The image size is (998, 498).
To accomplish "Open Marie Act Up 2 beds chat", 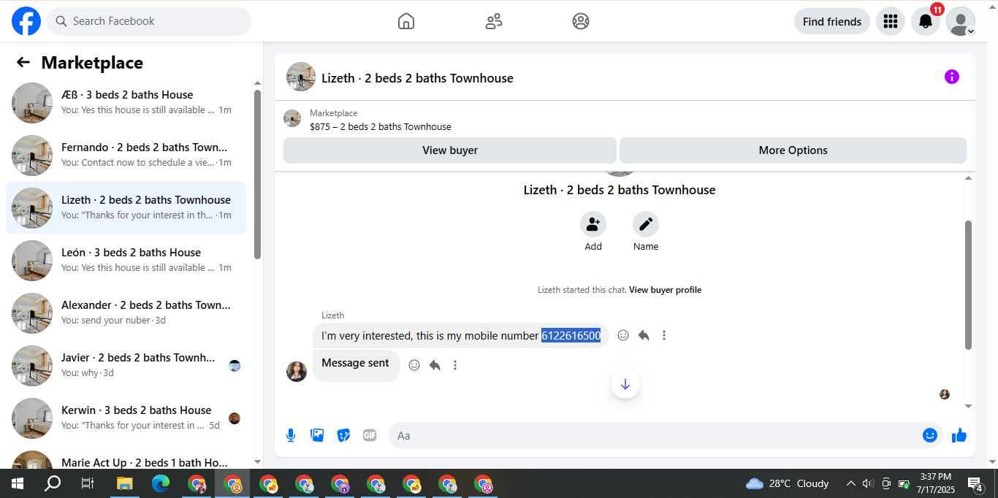I will (126, 458).
